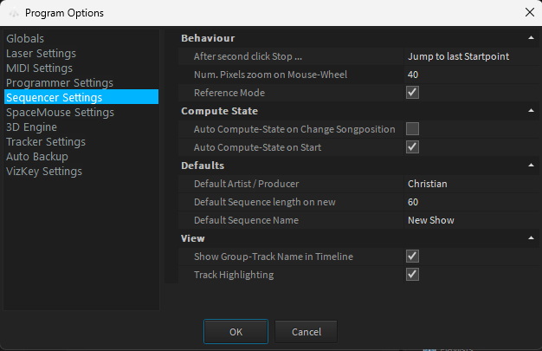Click the Cancel button

[306, 332]
